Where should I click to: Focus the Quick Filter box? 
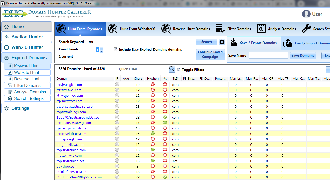pyautogui.click(x=142, y=69)
